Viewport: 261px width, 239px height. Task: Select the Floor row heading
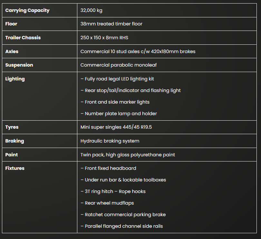click(11, 24)
